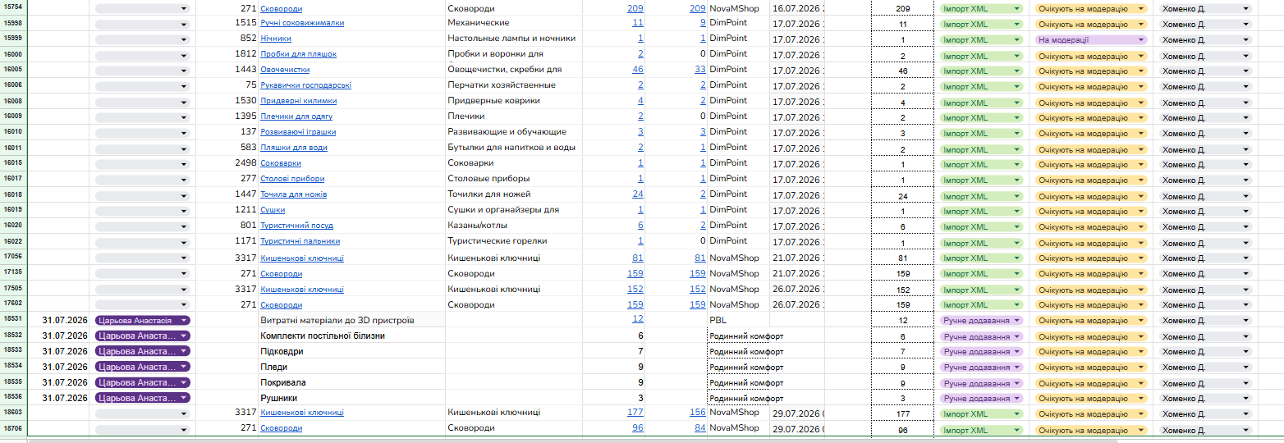This screenshot has height=443, width=1284.
Task: Select the 'Комплекти постільної білизни' cell
Action: pyautogui.click(x=351, y=336)
